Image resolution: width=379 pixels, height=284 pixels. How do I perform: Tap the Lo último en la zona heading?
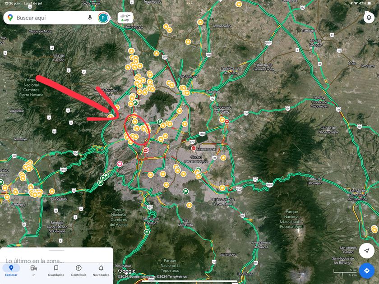35,261
